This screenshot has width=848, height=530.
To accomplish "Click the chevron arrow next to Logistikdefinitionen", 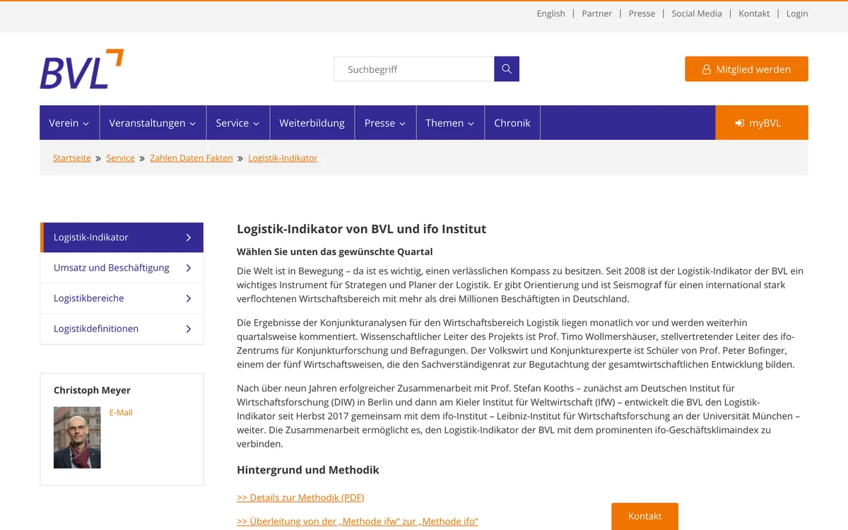I will (189, 329).
